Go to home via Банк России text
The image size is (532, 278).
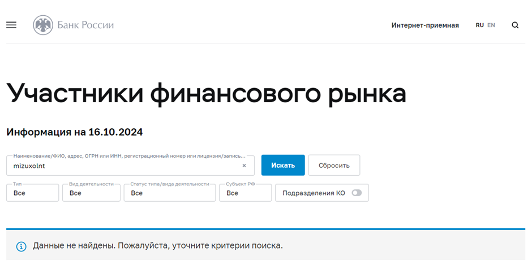(85, 25)
